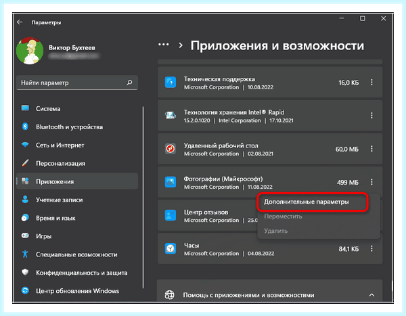Maximize the Параметры window
This screenshot has width=406, height=316.
[363, 18]
